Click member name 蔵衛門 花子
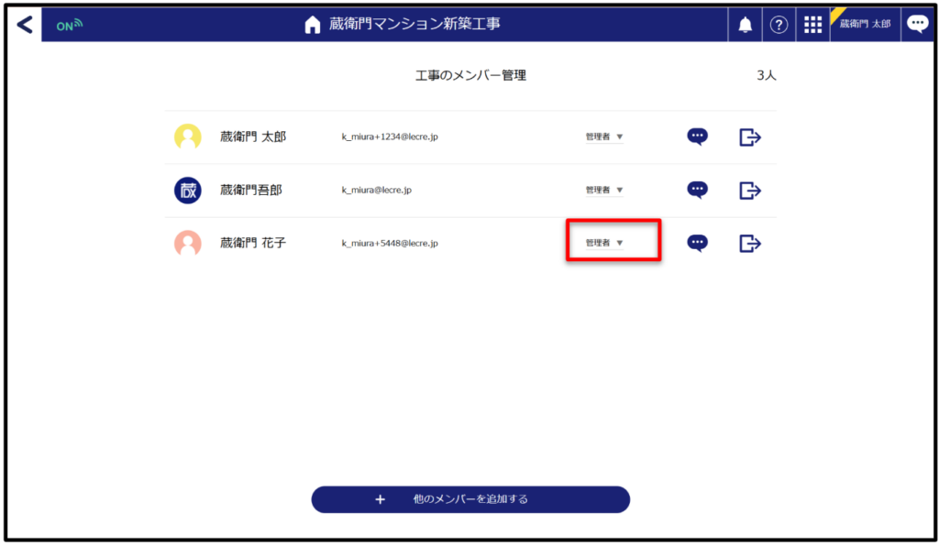 pos(253,243)
